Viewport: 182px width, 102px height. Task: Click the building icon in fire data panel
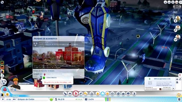coord(177,82)
